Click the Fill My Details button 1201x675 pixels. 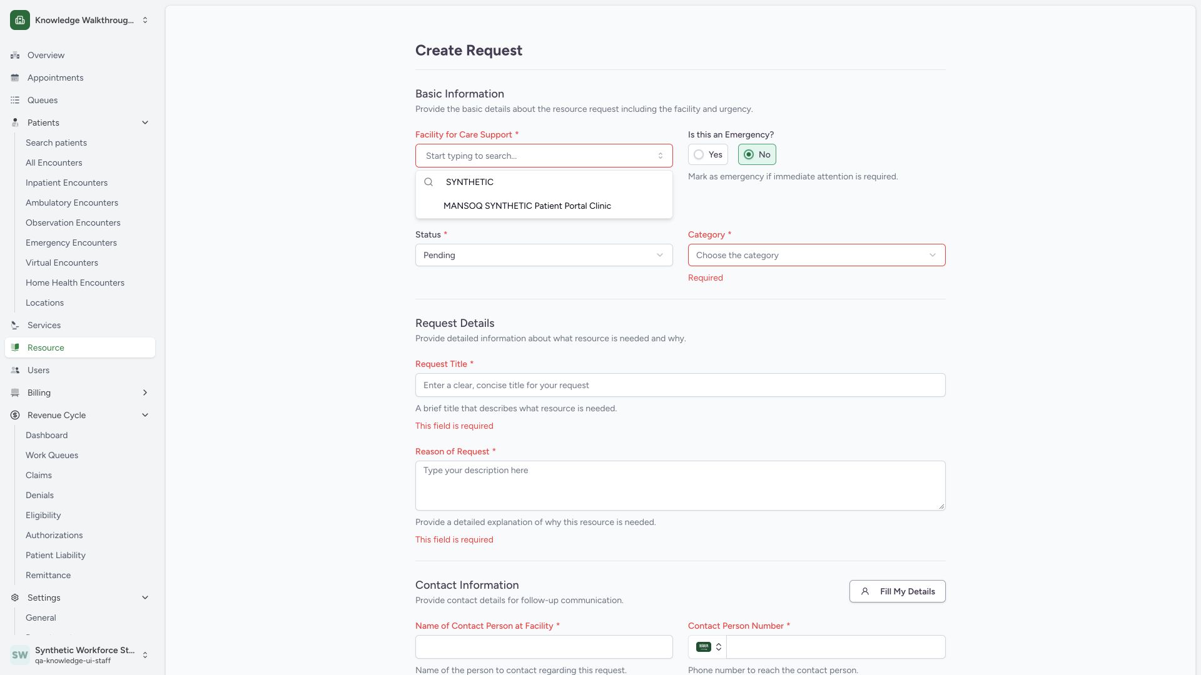tap(898, 591)
